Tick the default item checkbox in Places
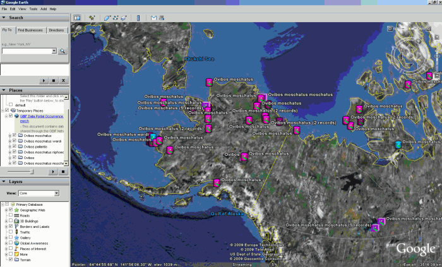 pyautogui.click(x=11, y=105)
